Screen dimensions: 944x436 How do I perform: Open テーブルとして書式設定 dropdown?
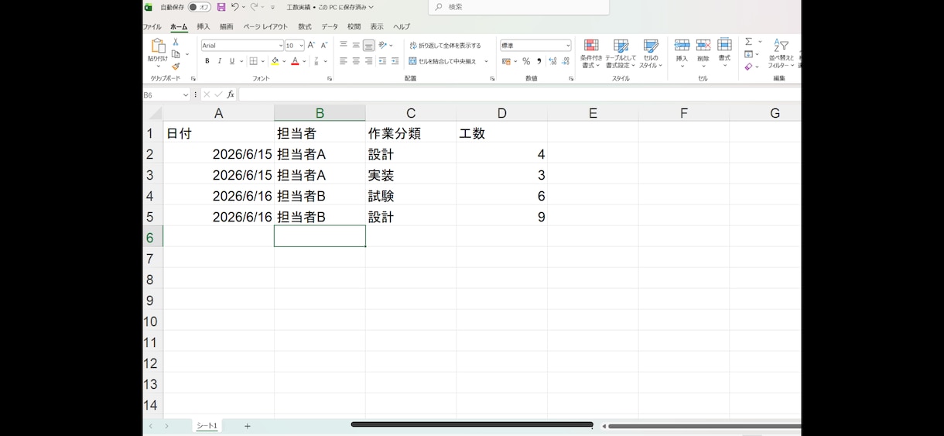click(x=621, y=53)
